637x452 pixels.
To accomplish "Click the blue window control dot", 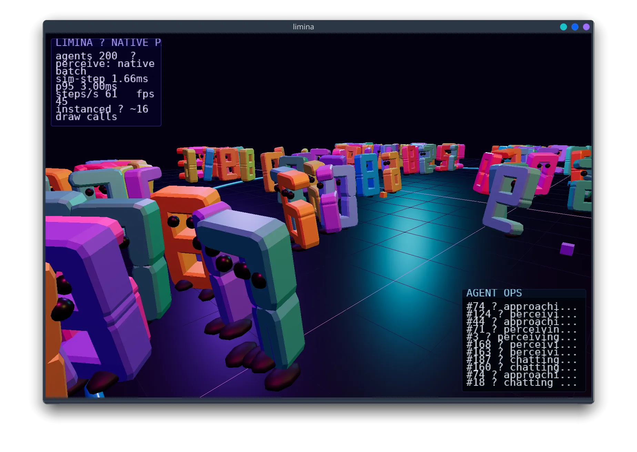I will pyautogui.click(x=575, y=27).
